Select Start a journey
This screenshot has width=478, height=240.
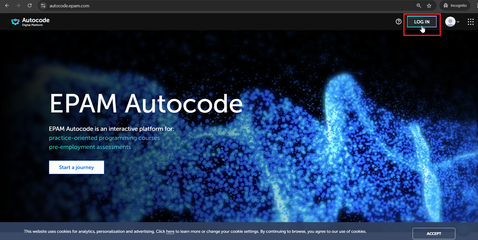pos(76,167)
